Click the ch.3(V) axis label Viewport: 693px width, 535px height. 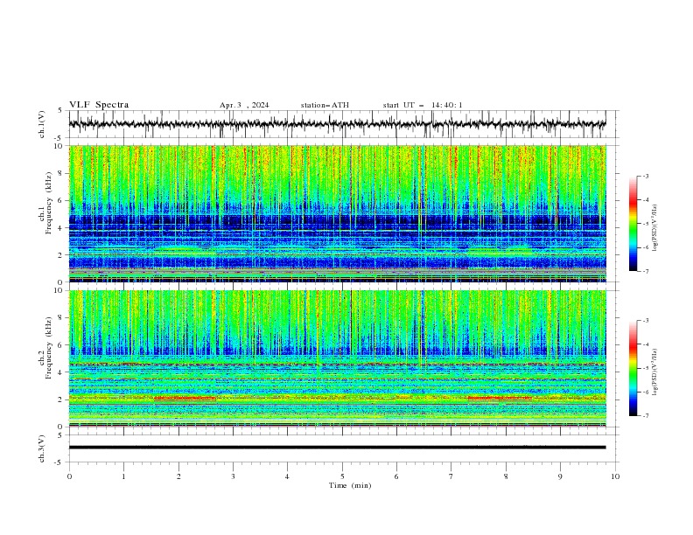click(x=42, y=448)
